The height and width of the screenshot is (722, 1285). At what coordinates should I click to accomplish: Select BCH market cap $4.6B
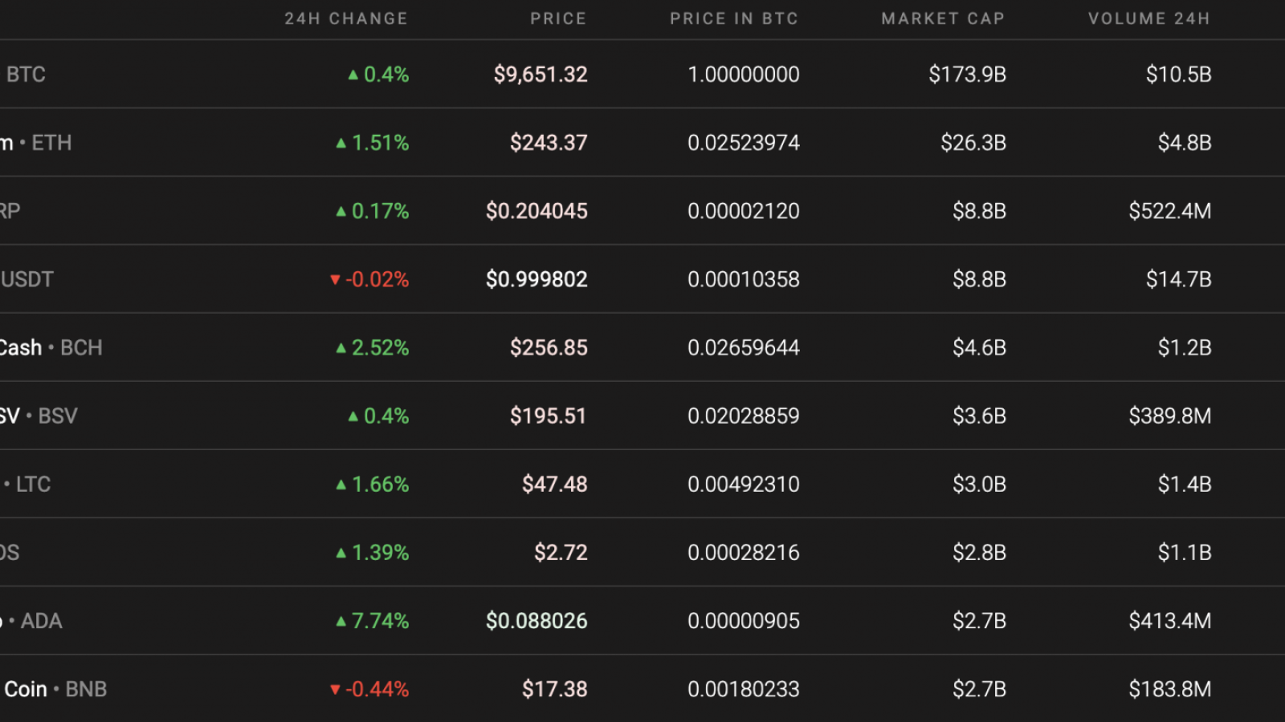(980, 347)
